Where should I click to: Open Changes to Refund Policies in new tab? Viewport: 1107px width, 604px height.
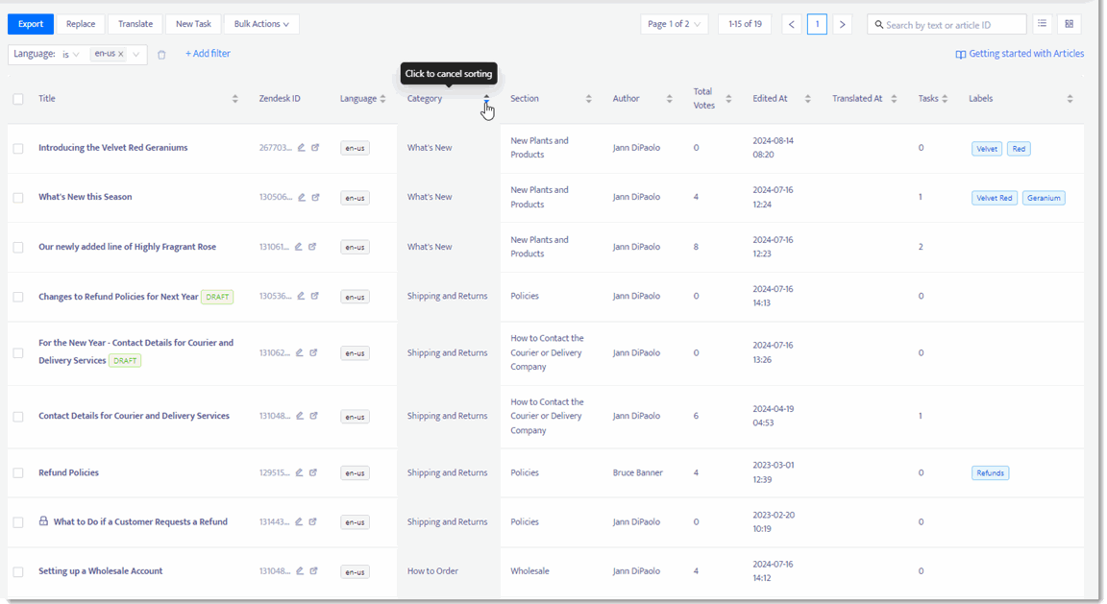click(315, 296)
